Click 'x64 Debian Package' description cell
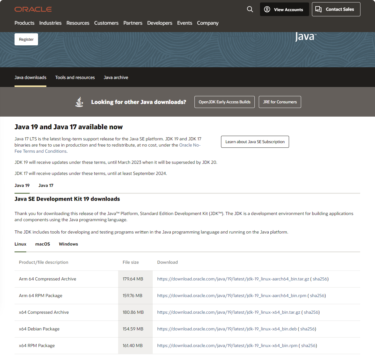The image size is (375, 356). tap(66, 329)
